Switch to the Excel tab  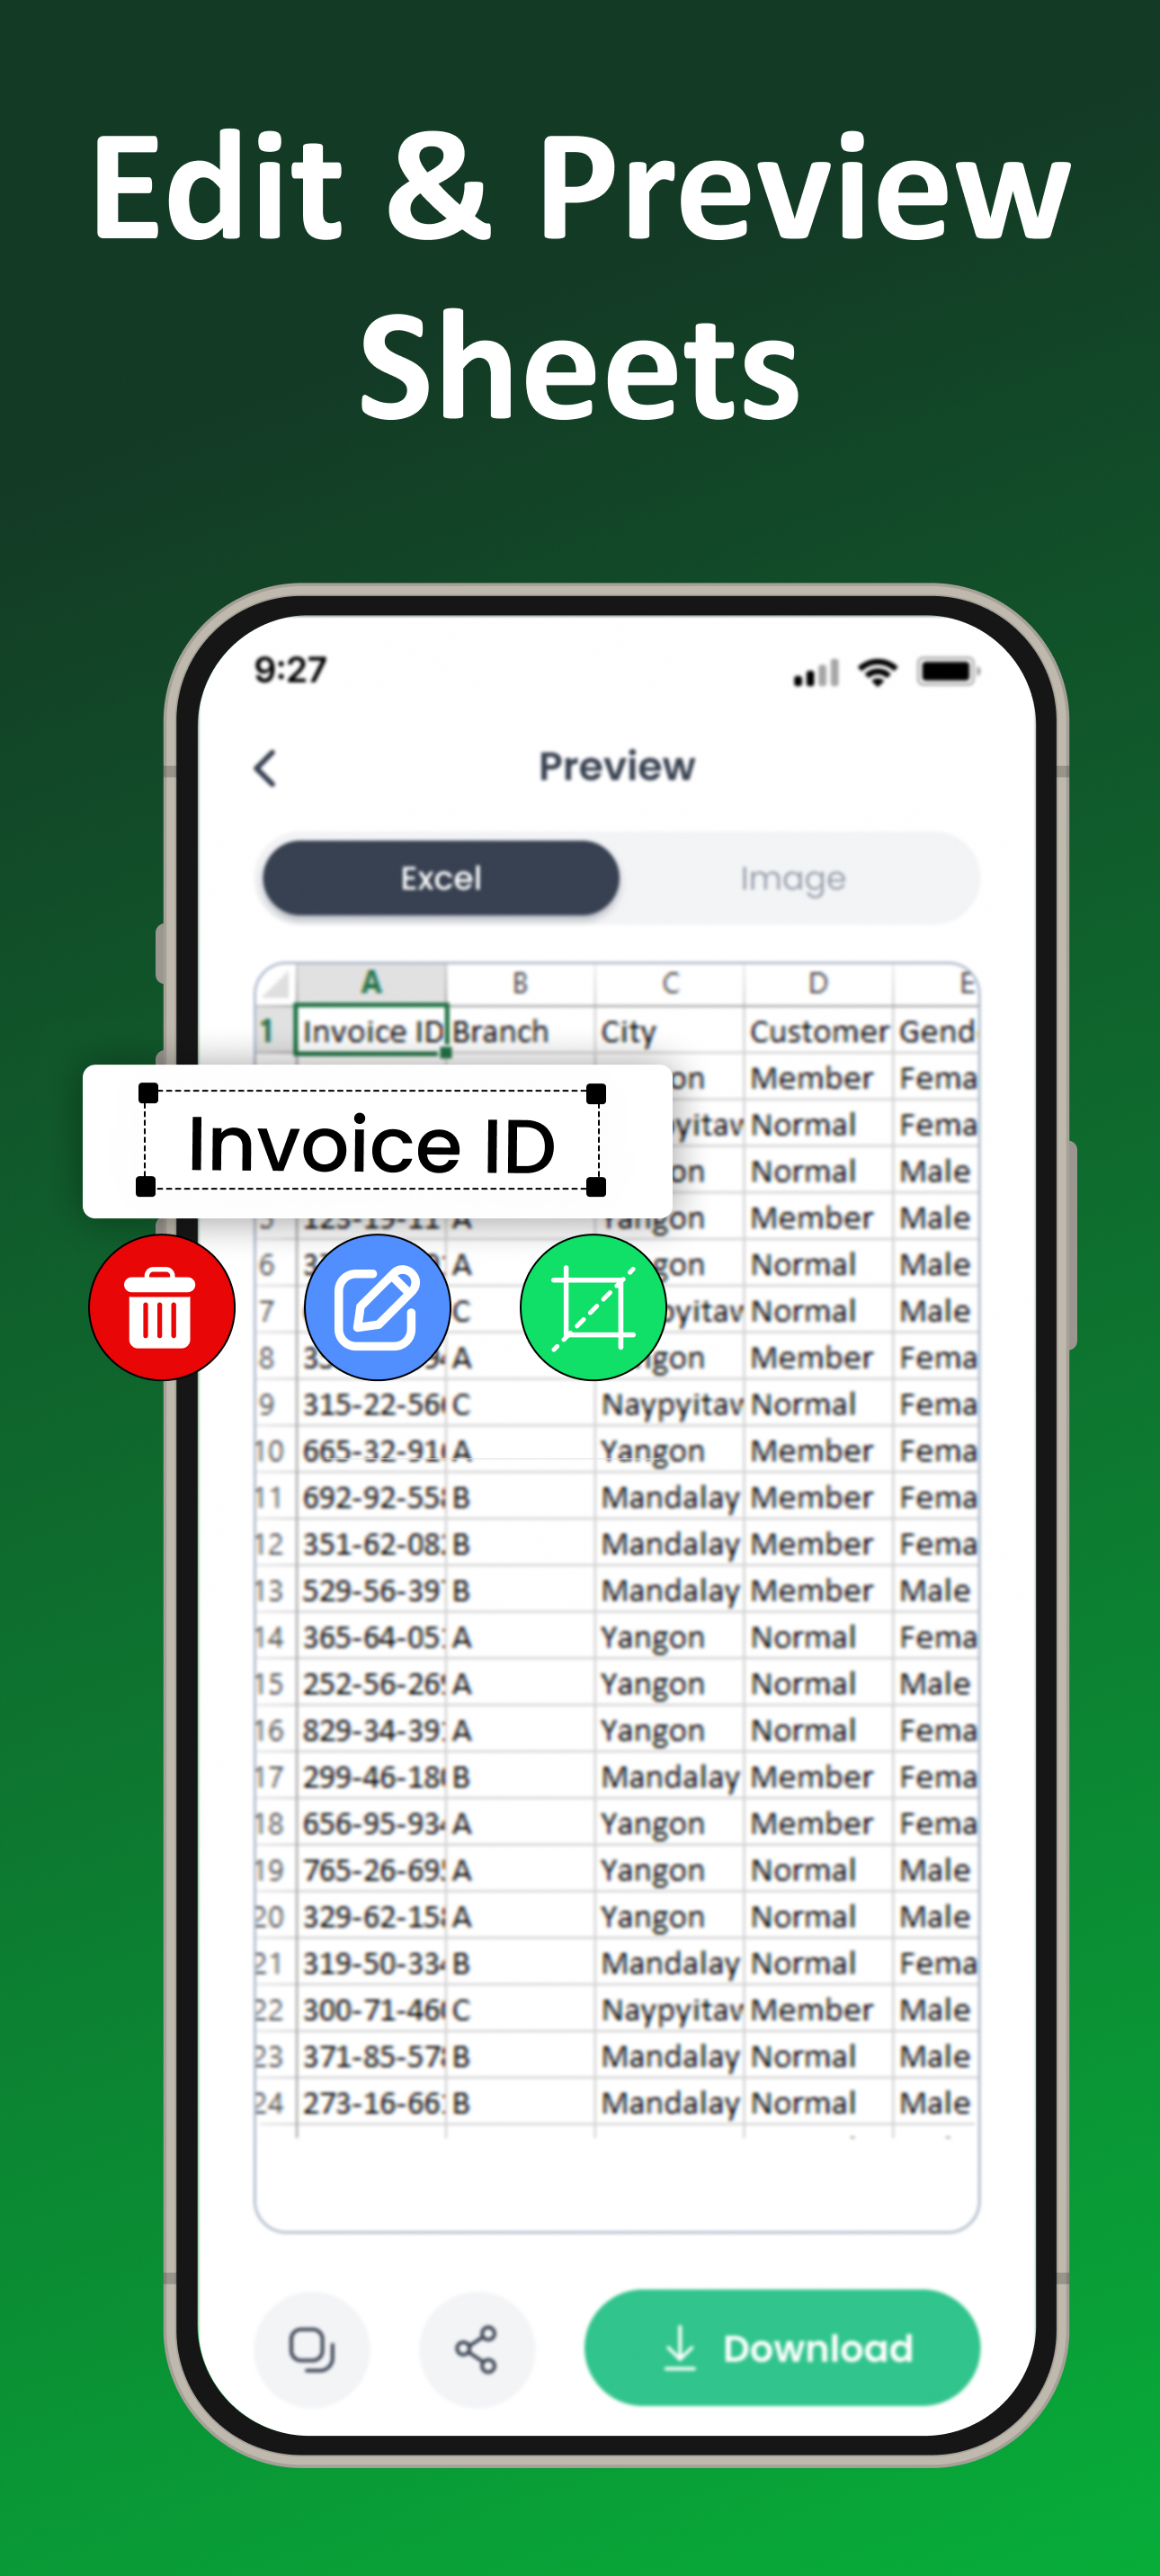[441, 878]
